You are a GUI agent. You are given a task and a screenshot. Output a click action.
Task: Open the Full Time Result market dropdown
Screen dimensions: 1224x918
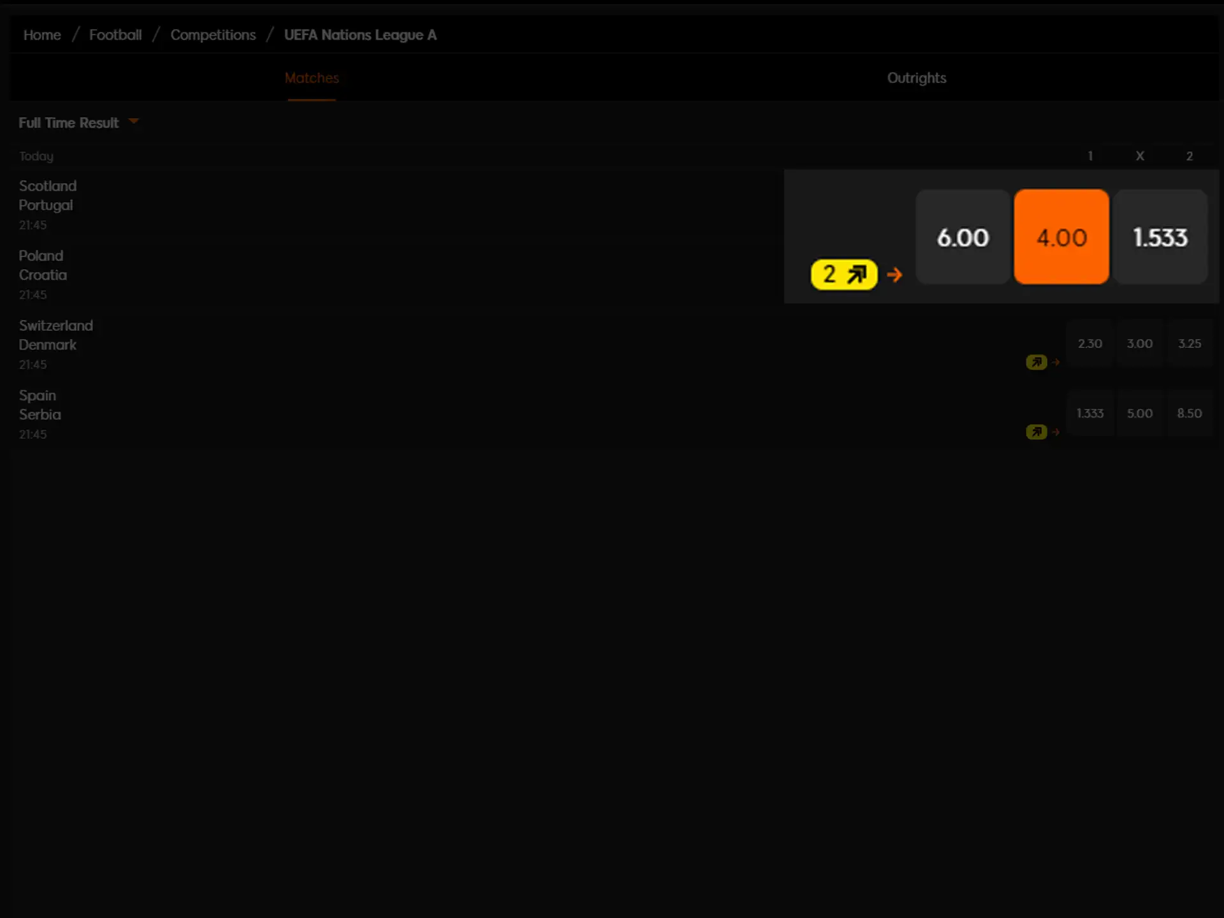(78, 122)
